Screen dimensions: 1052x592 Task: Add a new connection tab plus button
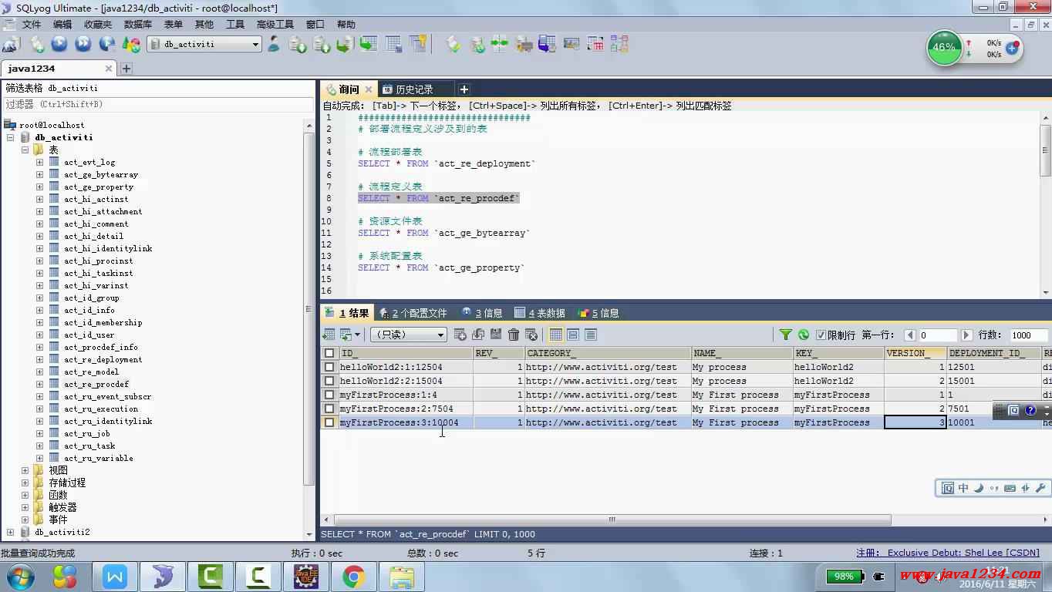[x=126, y=69]
